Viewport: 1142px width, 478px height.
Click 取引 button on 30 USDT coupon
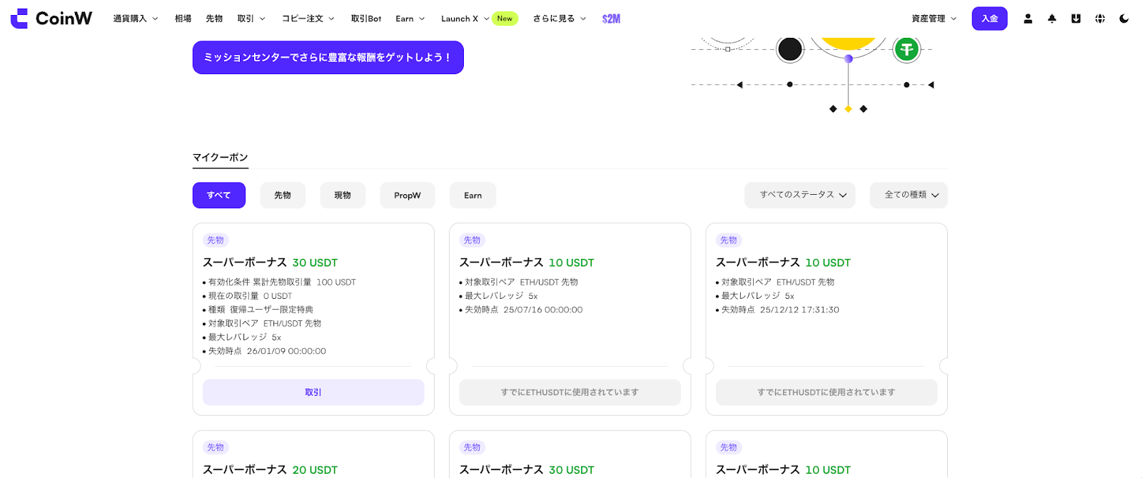coord(313,392)
